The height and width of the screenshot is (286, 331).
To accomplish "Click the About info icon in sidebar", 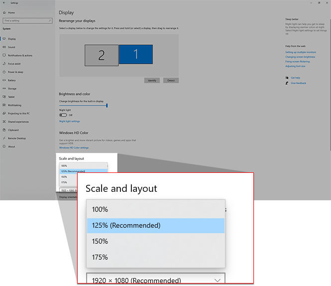I will click(x=4, y=146).
